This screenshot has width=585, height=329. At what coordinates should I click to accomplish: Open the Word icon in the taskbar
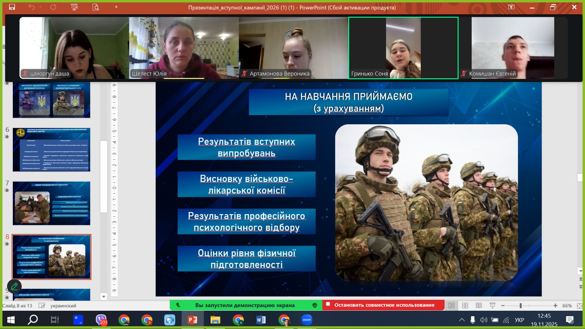(261, 320)
